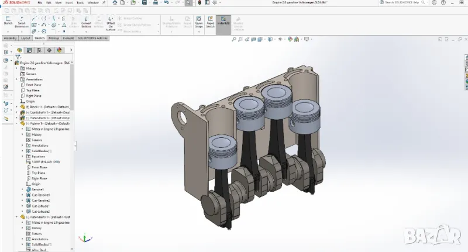The width and height of the screenshot is (468, 252).
Task: Open the SOLIDWORKS Add-Ins tab
Action: point(94,37)
